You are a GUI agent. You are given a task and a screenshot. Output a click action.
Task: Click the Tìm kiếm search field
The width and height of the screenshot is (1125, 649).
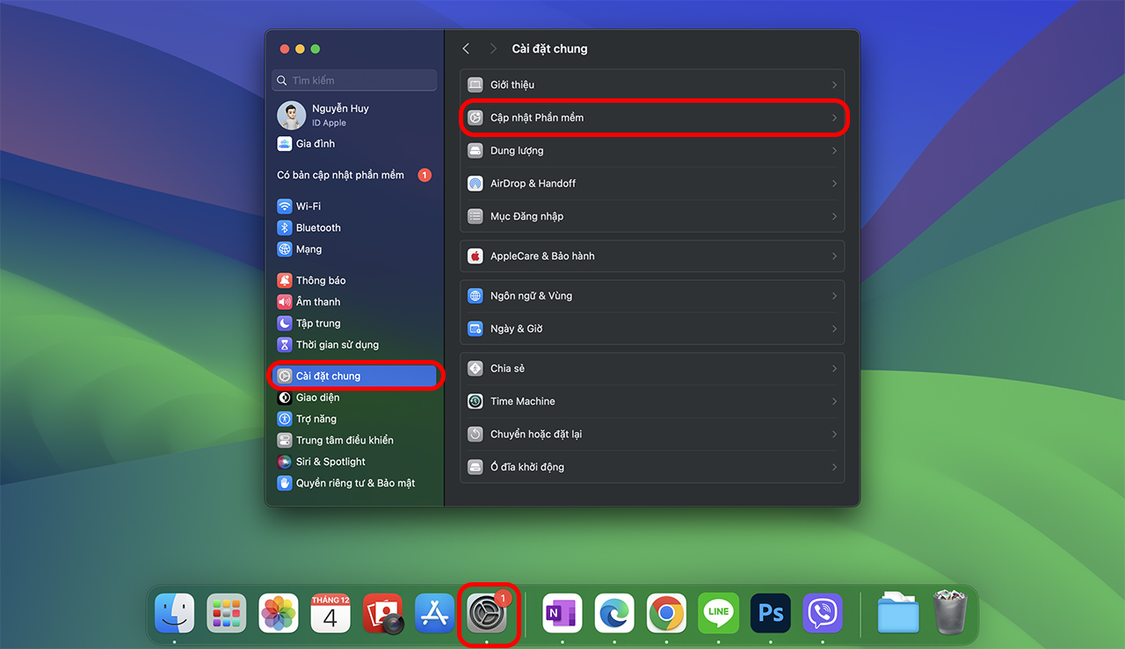pyautogui.click(x=355, y=81)
